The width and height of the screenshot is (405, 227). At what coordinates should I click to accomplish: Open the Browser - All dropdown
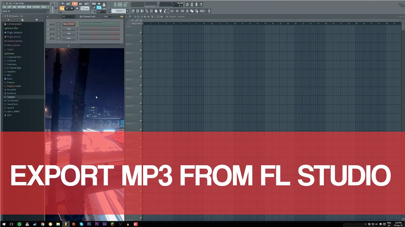[18, 16]
